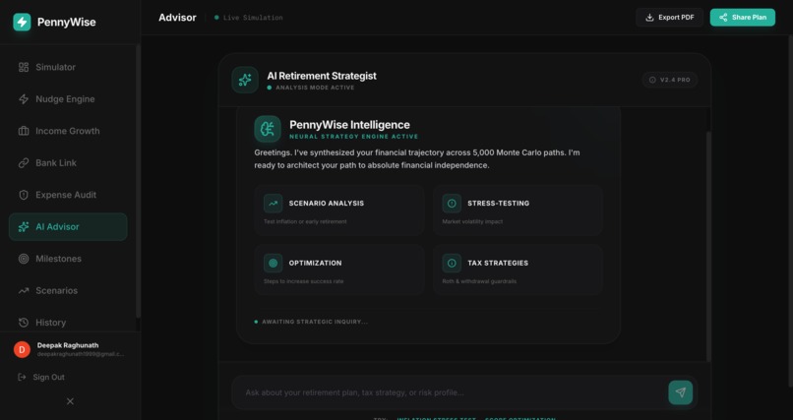
Task: Choose the Scenario Analysis card
Action: 338,210
